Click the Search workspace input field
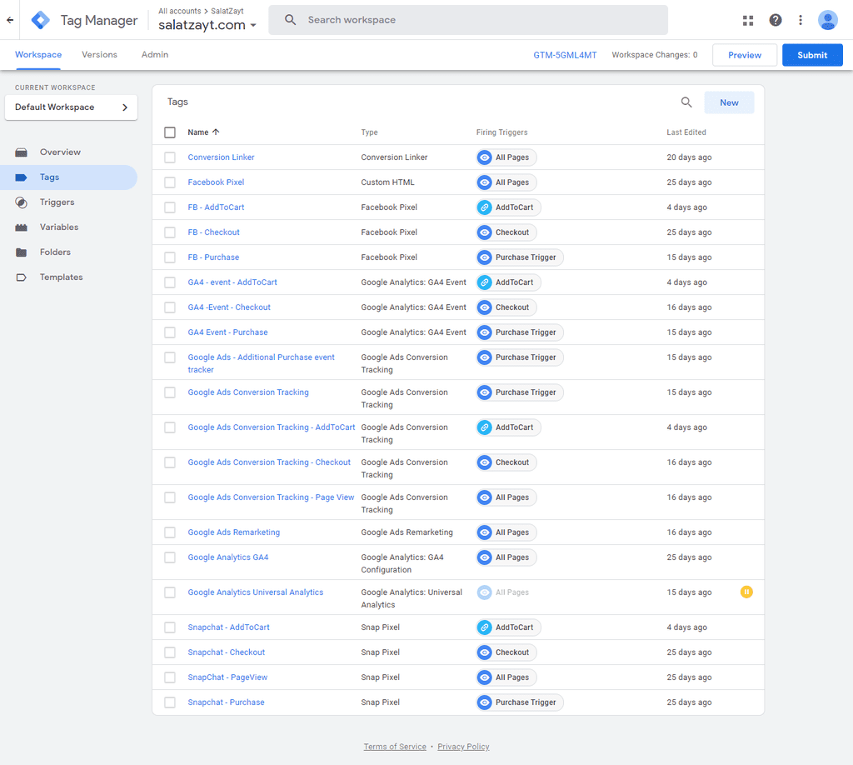 tap(468, 20)
